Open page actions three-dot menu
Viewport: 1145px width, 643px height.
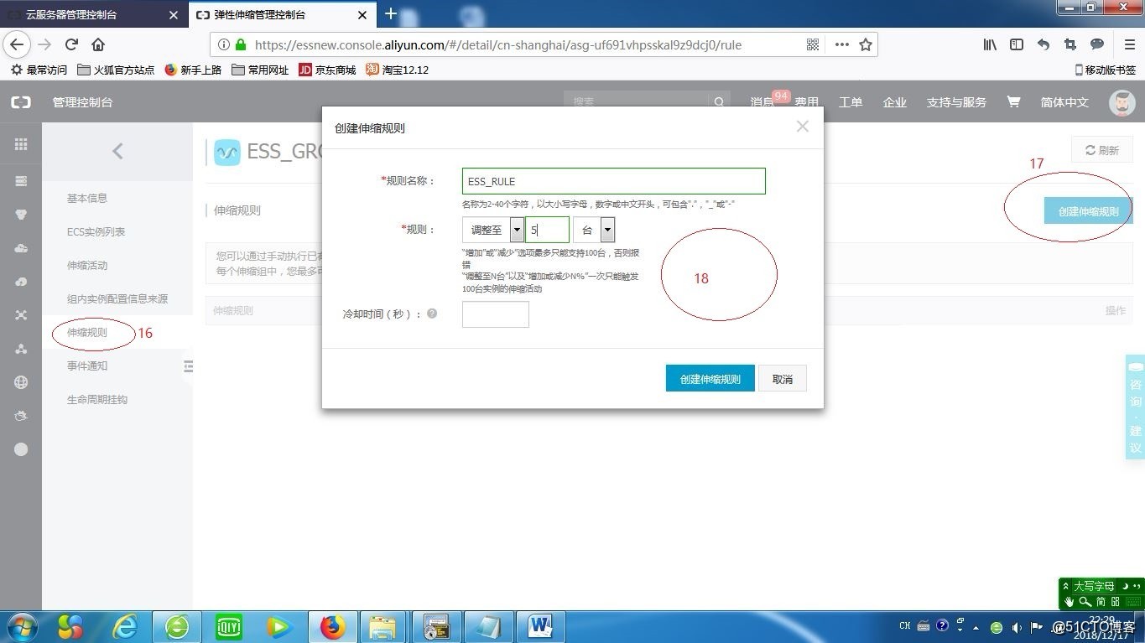tap(841, 44)
